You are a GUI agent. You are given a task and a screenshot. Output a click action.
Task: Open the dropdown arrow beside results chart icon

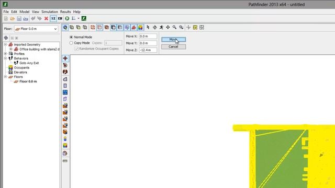click(x=79, y=19)
